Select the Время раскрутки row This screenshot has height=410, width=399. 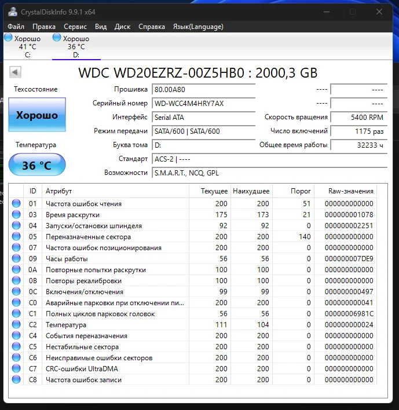193,214
